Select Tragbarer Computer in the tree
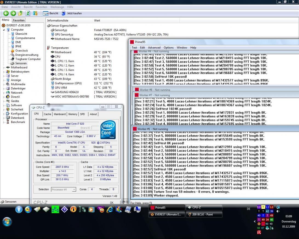Image resolution: width=299 pixels, height=239 pixels. [28, 59]
